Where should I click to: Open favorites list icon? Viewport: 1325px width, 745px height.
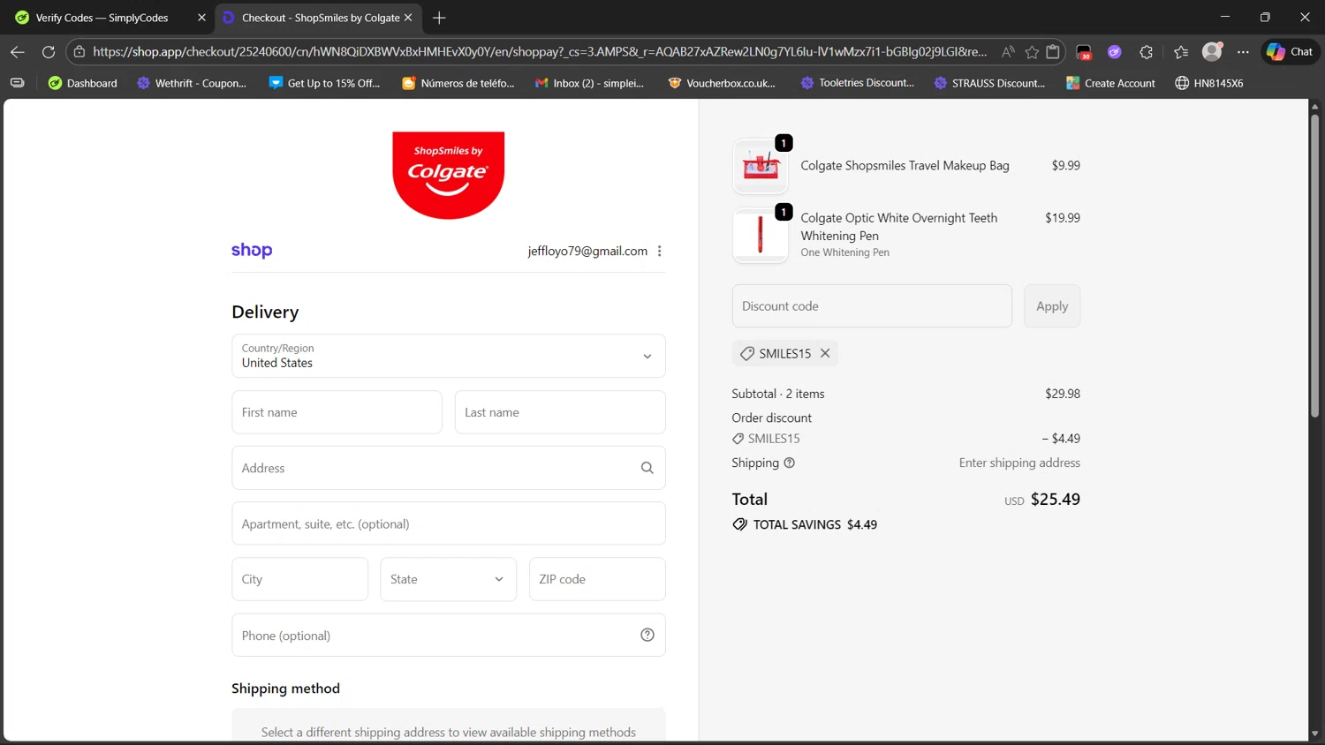1181,52
